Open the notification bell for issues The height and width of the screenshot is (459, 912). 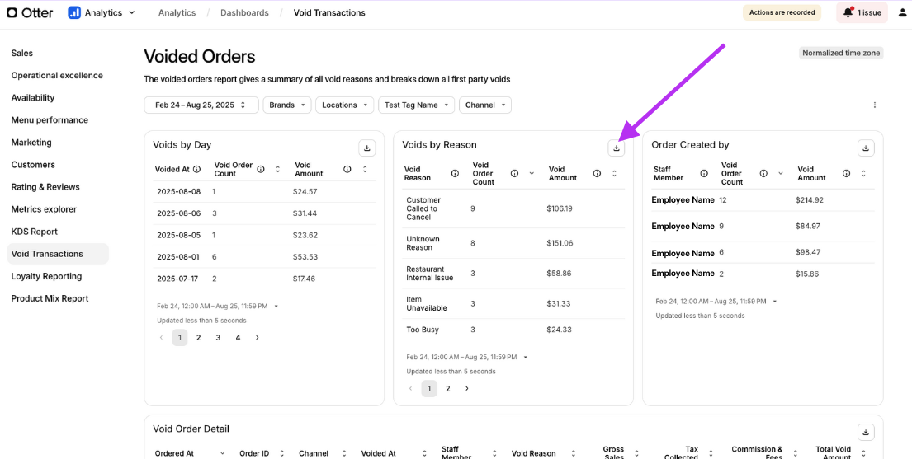click(x=848, y=12)
